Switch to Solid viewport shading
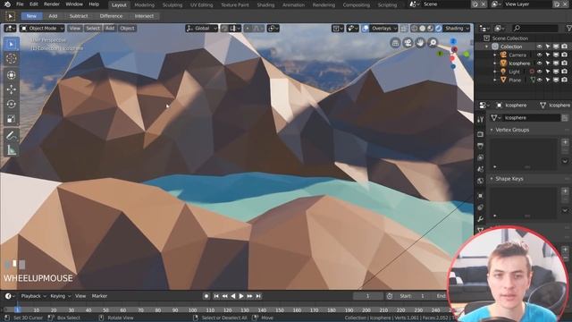The image size is (572, 322). coord(423,28)
